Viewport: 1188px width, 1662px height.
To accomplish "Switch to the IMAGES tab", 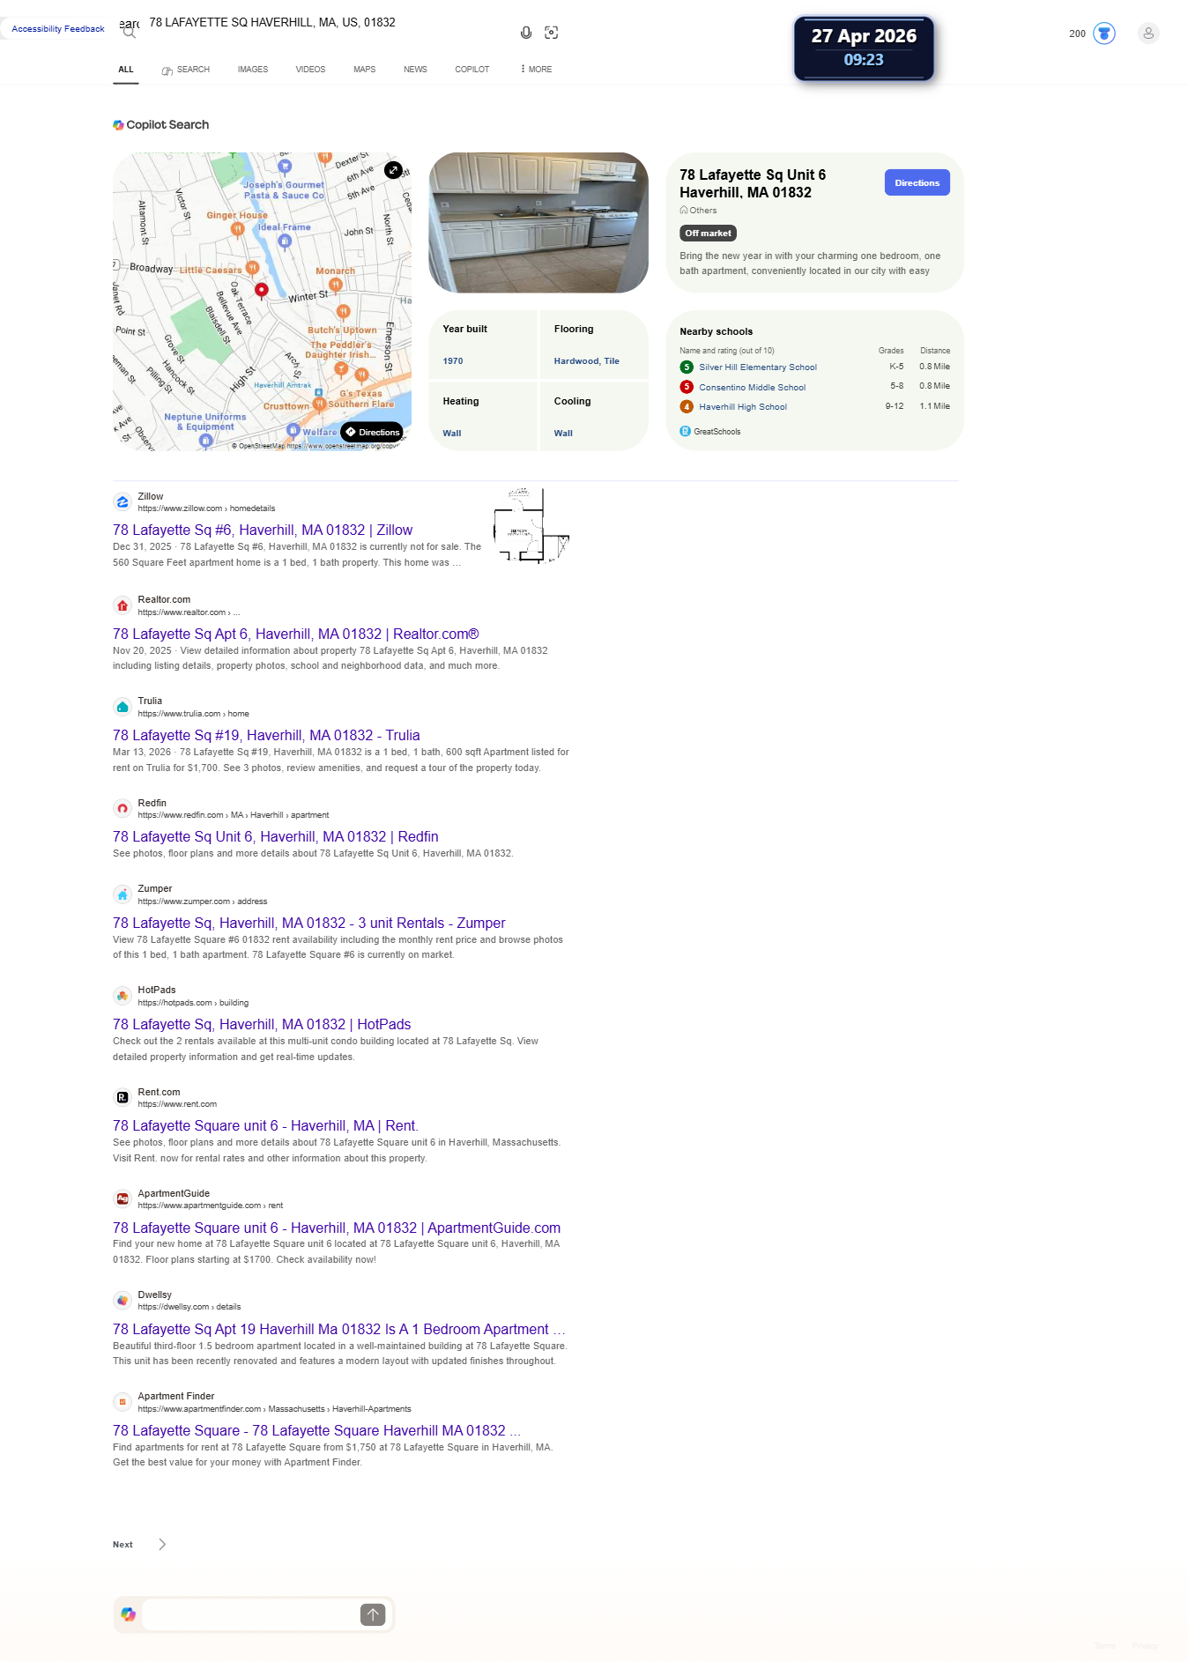I will pyautogui.click(x=253, y=70).
